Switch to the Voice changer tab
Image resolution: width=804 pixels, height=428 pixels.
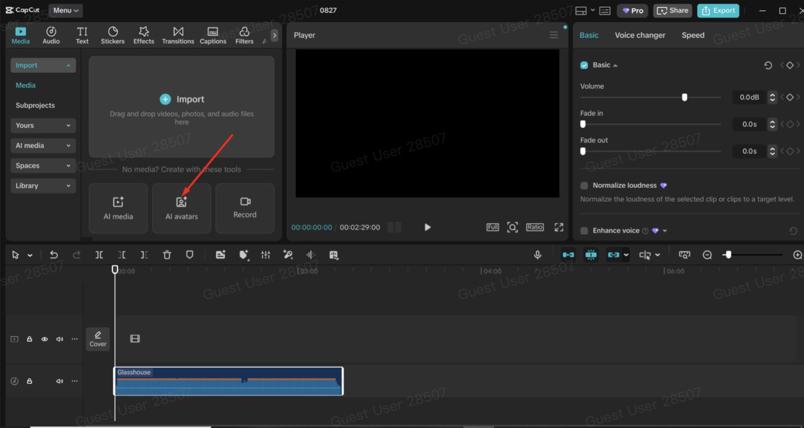[x=640, y=35]
